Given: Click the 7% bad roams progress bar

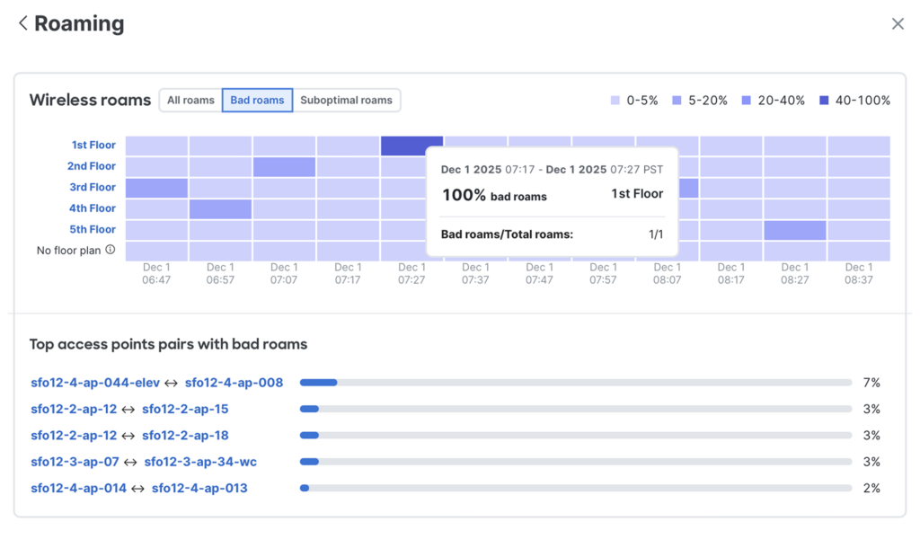Looking at the screenshot, I should [575, 383].
